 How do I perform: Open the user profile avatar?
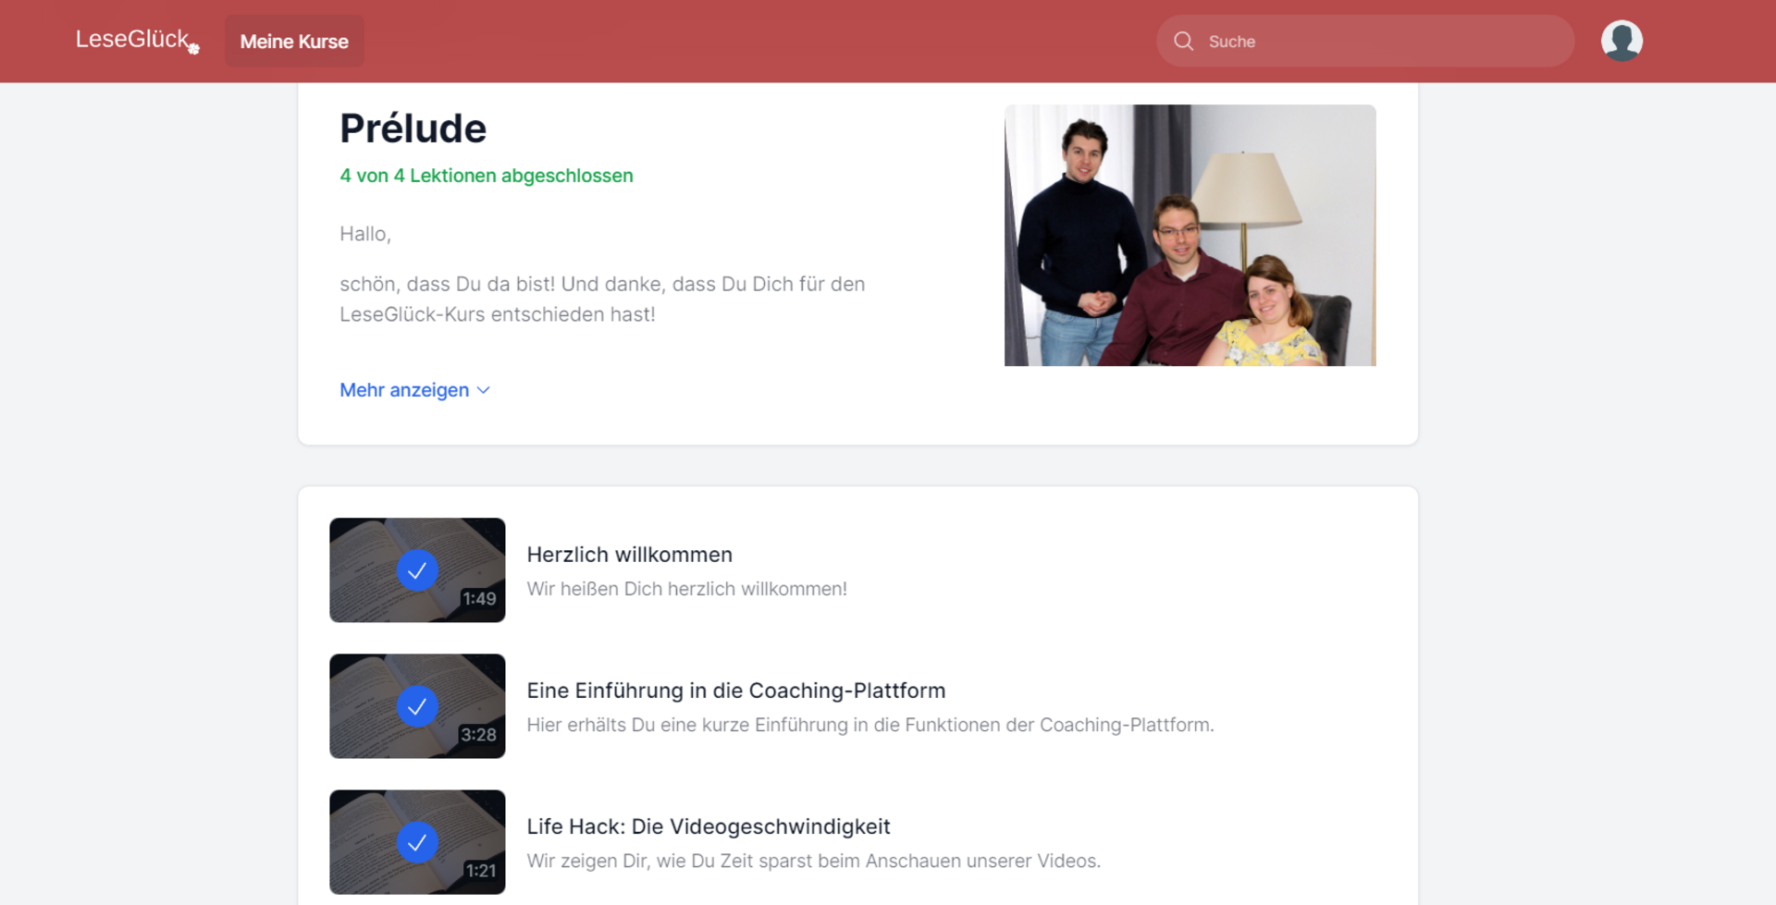(x=1622, y=41)
